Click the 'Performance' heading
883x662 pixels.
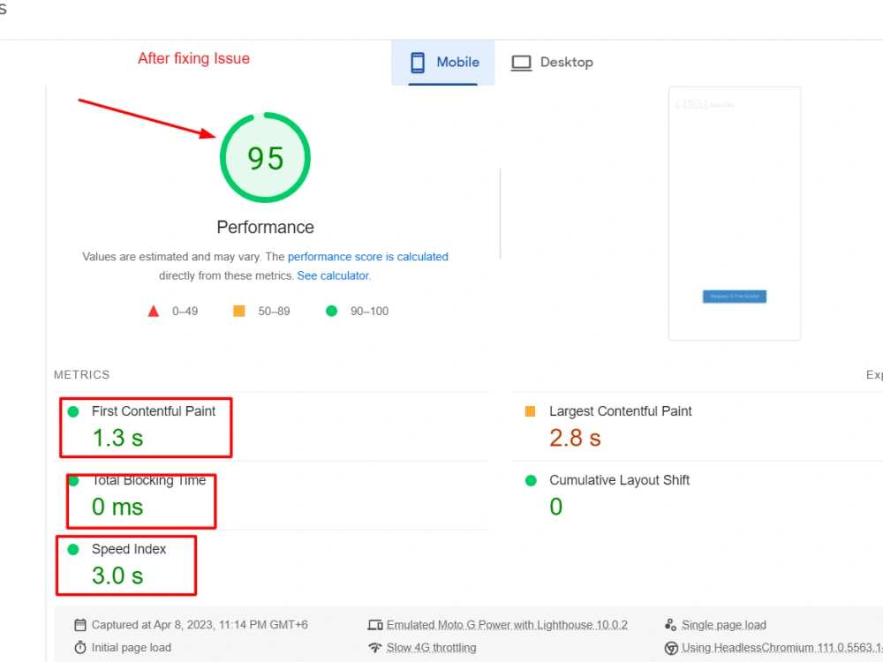coord(265,228)
